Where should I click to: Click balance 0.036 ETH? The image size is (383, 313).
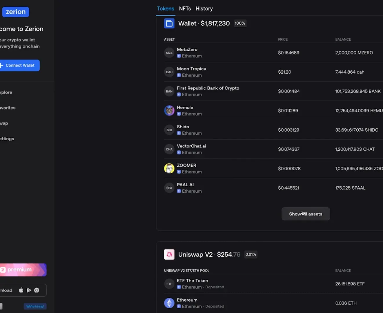346,303
